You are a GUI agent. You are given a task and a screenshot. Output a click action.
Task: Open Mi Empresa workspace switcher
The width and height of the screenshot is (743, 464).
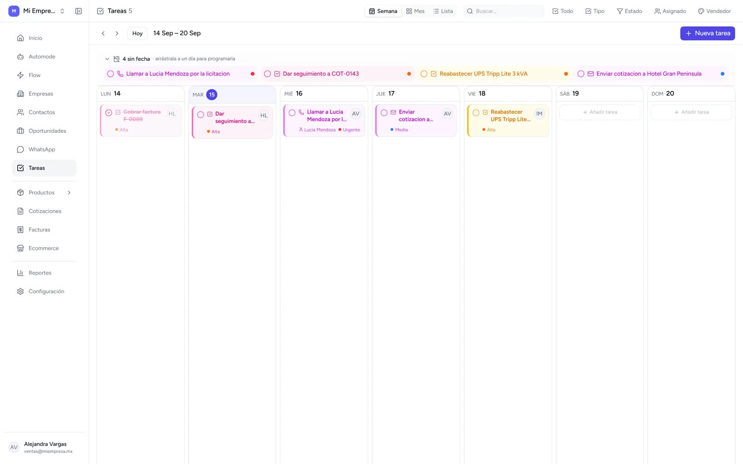pyautogui.click(x=37, y=11)
